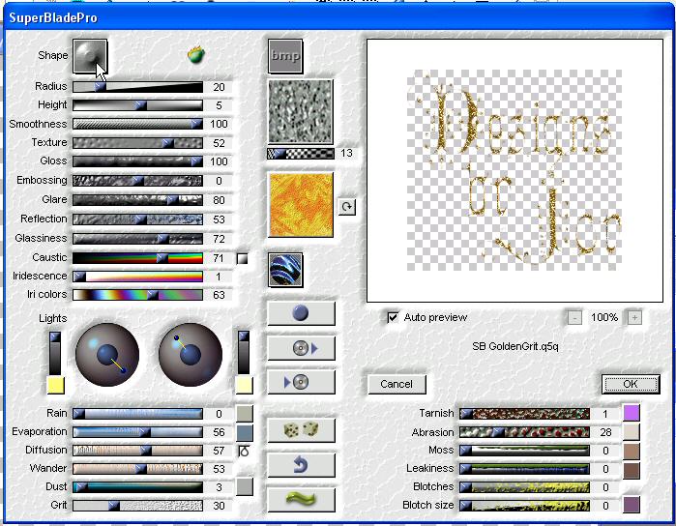Viewport: 676px width, 526px height.
Task: Open the Leakiness brown color swatch
Action: (x=632, y=470)
